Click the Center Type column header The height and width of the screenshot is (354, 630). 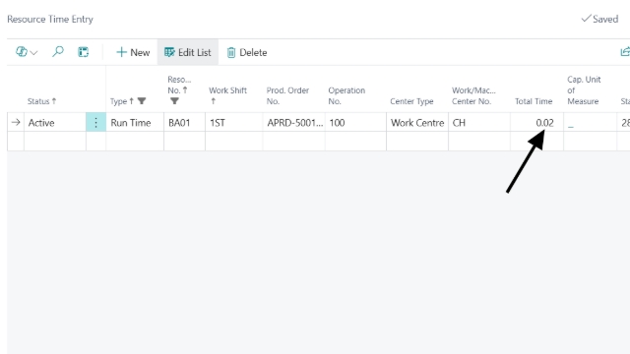point(411,101)
